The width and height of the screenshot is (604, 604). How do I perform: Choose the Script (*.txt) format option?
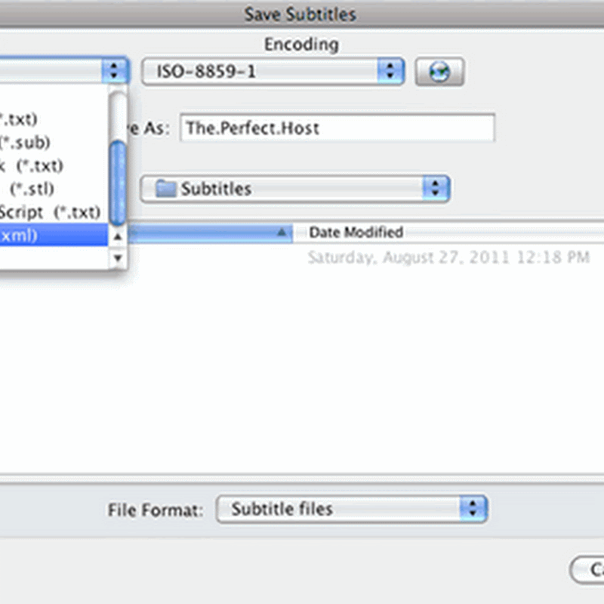(50, 211)
